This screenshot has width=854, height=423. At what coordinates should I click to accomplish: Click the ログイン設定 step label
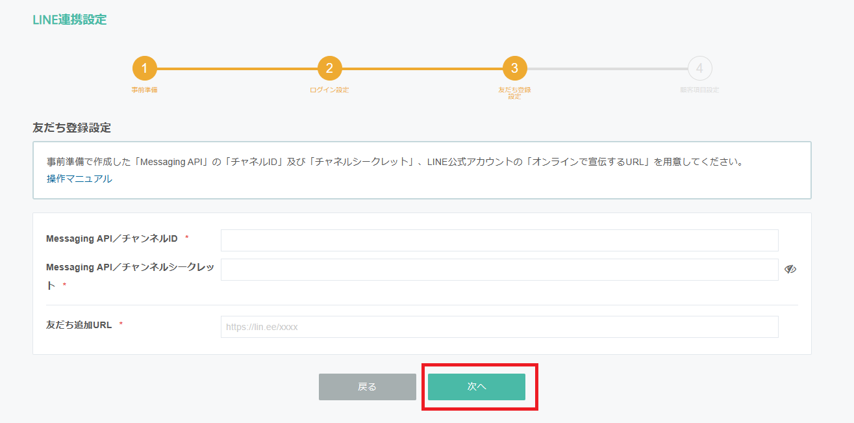(329, 90)
